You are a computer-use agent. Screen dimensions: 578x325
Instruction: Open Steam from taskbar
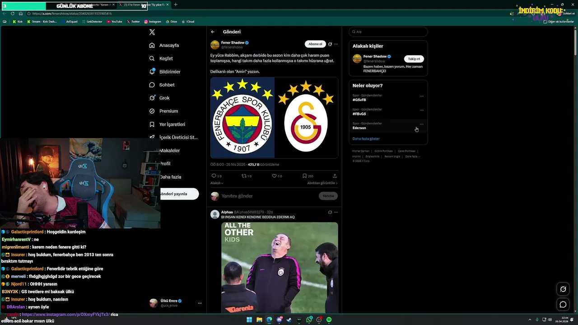point(289,320)
